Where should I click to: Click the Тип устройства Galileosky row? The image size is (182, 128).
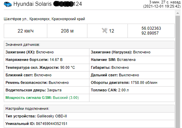pos(89,116)
